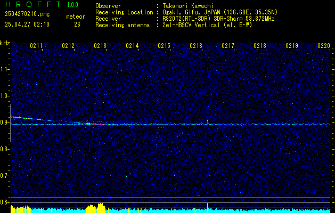This screenshot has height=213, width=335.
Task: Click the meteor count value 26
Action: pyautogui.click(x=77, y=24)
